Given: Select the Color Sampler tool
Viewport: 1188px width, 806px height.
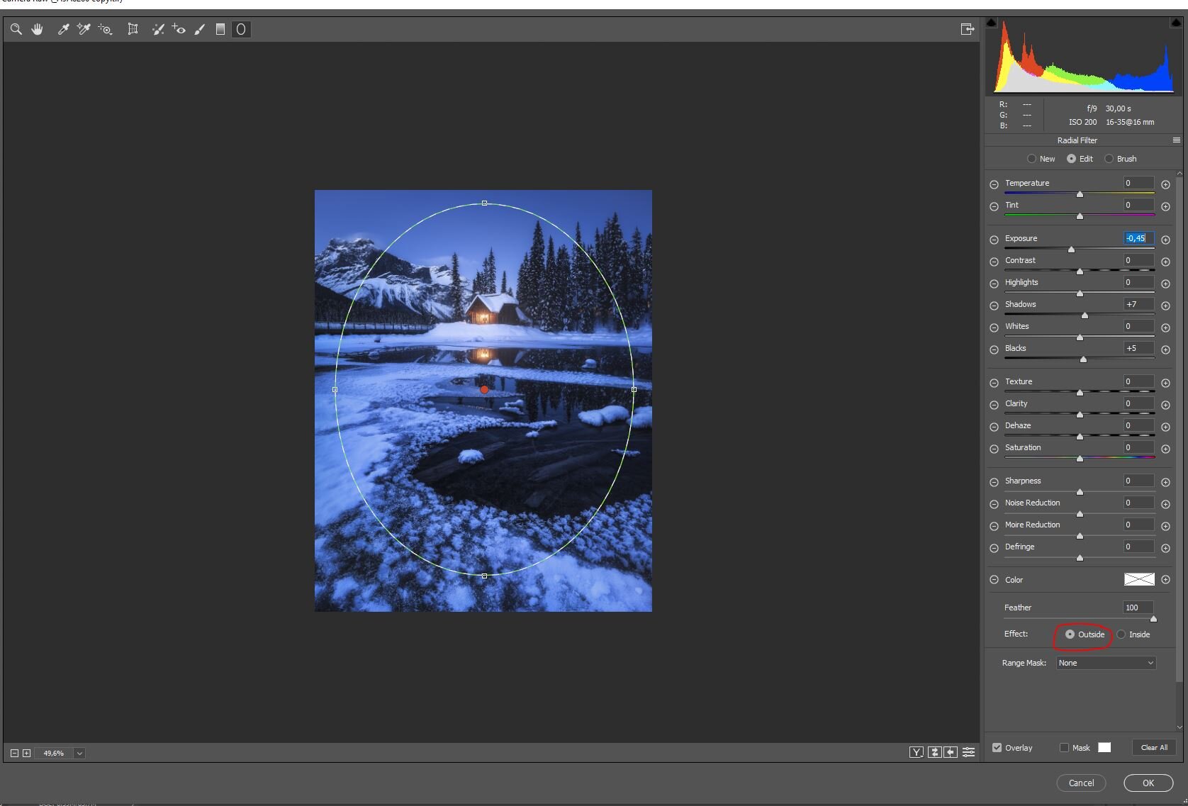Looking at the screenshot, I should point(84,29).
